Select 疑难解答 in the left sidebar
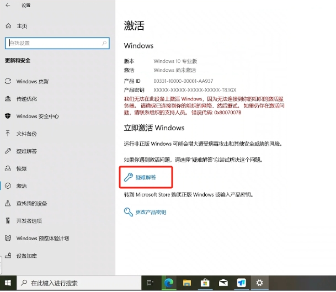 [26, 151]
